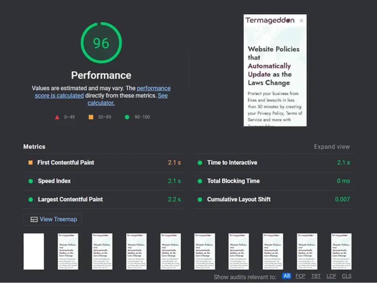Click the green dot beside Speed Index
This screenshot has width=377, height=283.
tap(30, 181)
